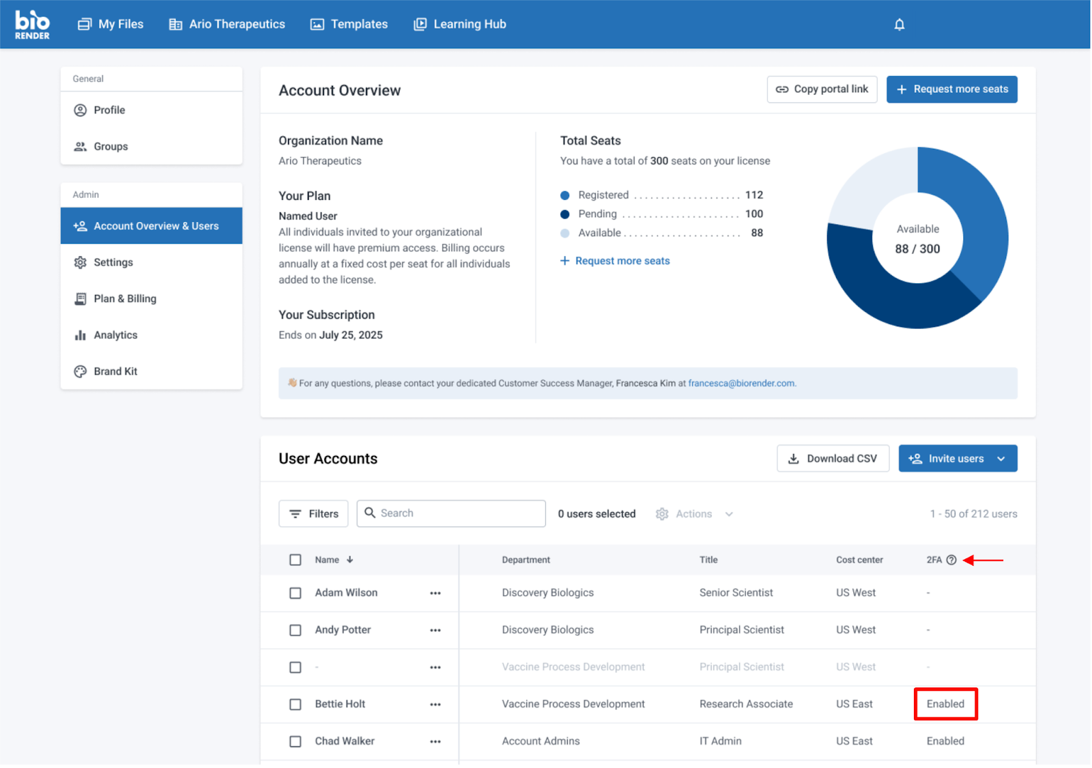
Task: Open the 2FA help question mark icon
Action: coord(951,560)
